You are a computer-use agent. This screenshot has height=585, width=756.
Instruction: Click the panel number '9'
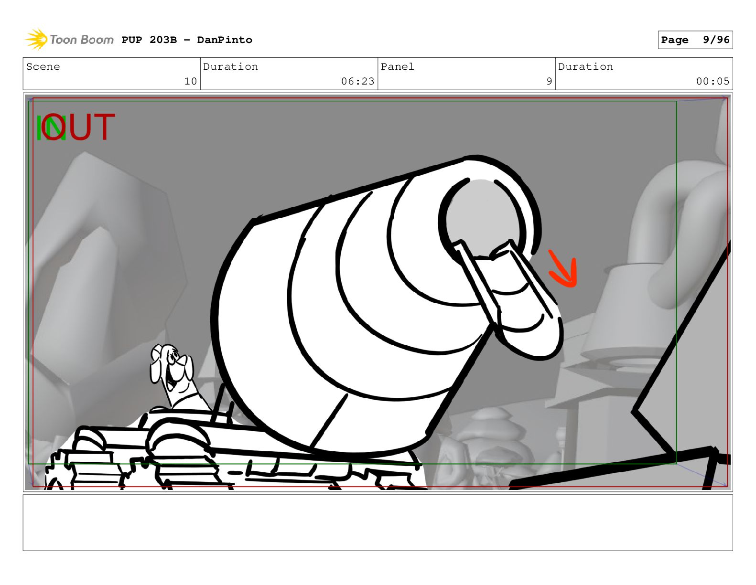(549, 82)
